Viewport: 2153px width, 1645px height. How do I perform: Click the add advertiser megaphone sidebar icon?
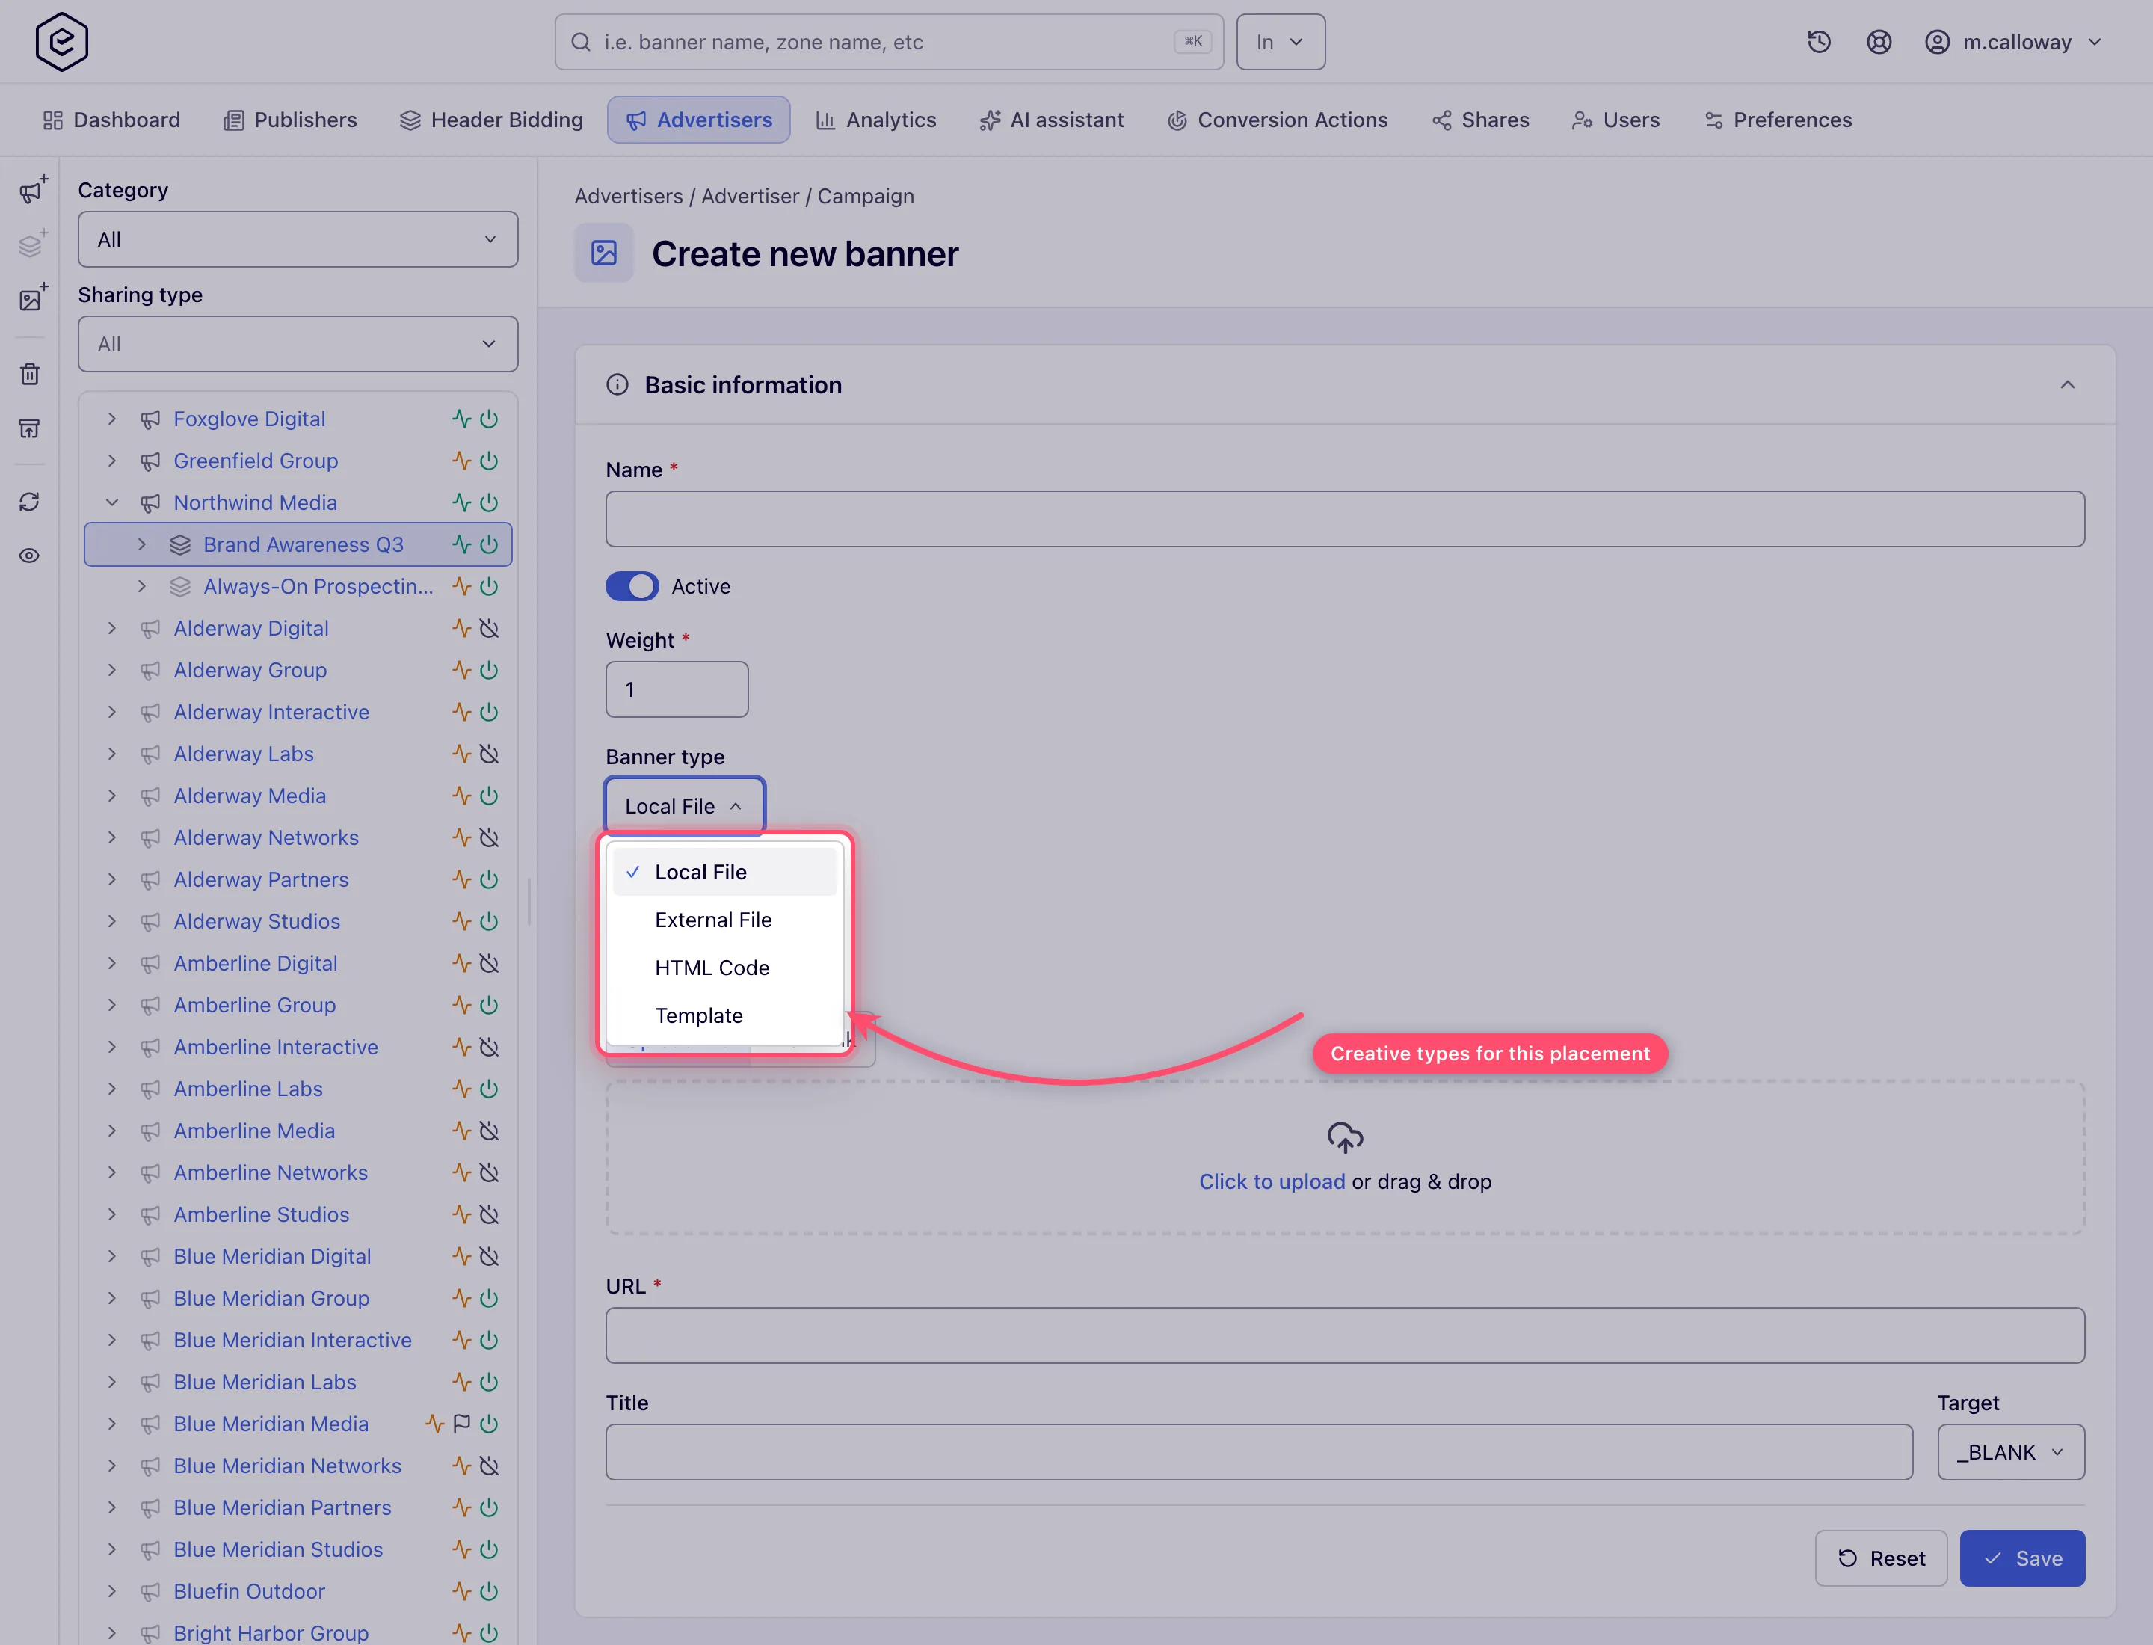coord(32,190)
